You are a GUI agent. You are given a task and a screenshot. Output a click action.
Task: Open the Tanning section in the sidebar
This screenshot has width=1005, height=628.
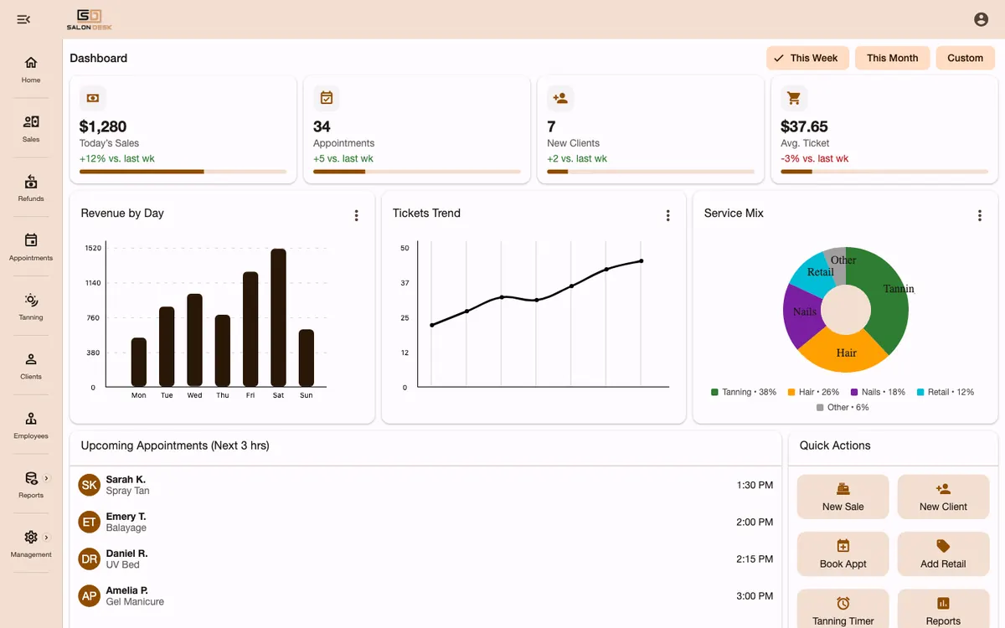(31, 306)
